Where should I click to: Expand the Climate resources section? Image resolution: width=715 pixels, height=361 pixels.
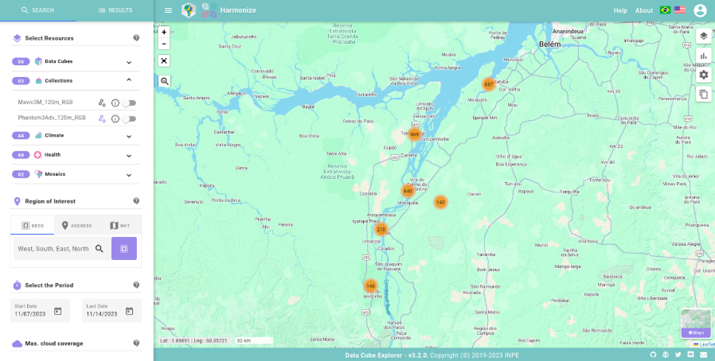tap(128, 136)
